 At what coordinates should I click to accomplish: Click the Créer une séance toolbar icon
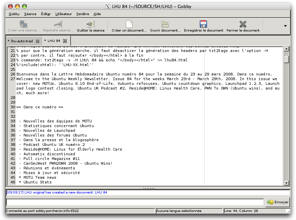pyautogui.click(x=23, y=24)
